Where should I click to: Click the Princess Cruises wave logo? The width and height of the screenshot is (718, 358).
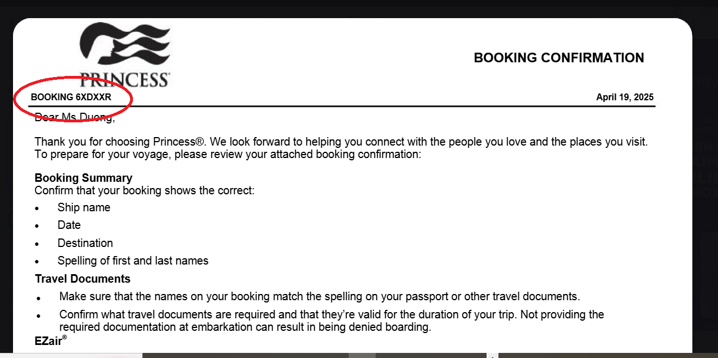pos(124,46)
